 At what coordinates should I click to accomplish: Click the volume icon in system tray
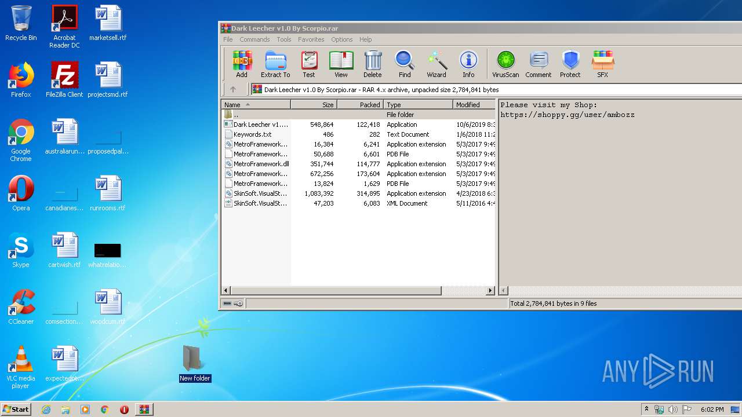click(673, 409)
